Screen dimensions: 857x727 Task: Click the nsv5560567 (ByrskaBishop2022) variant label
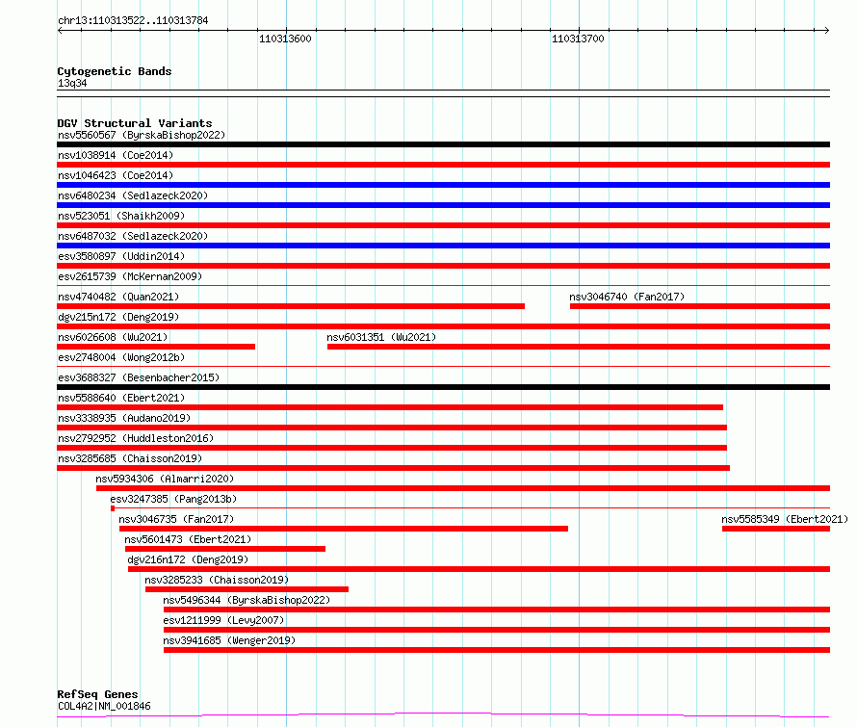142,135
